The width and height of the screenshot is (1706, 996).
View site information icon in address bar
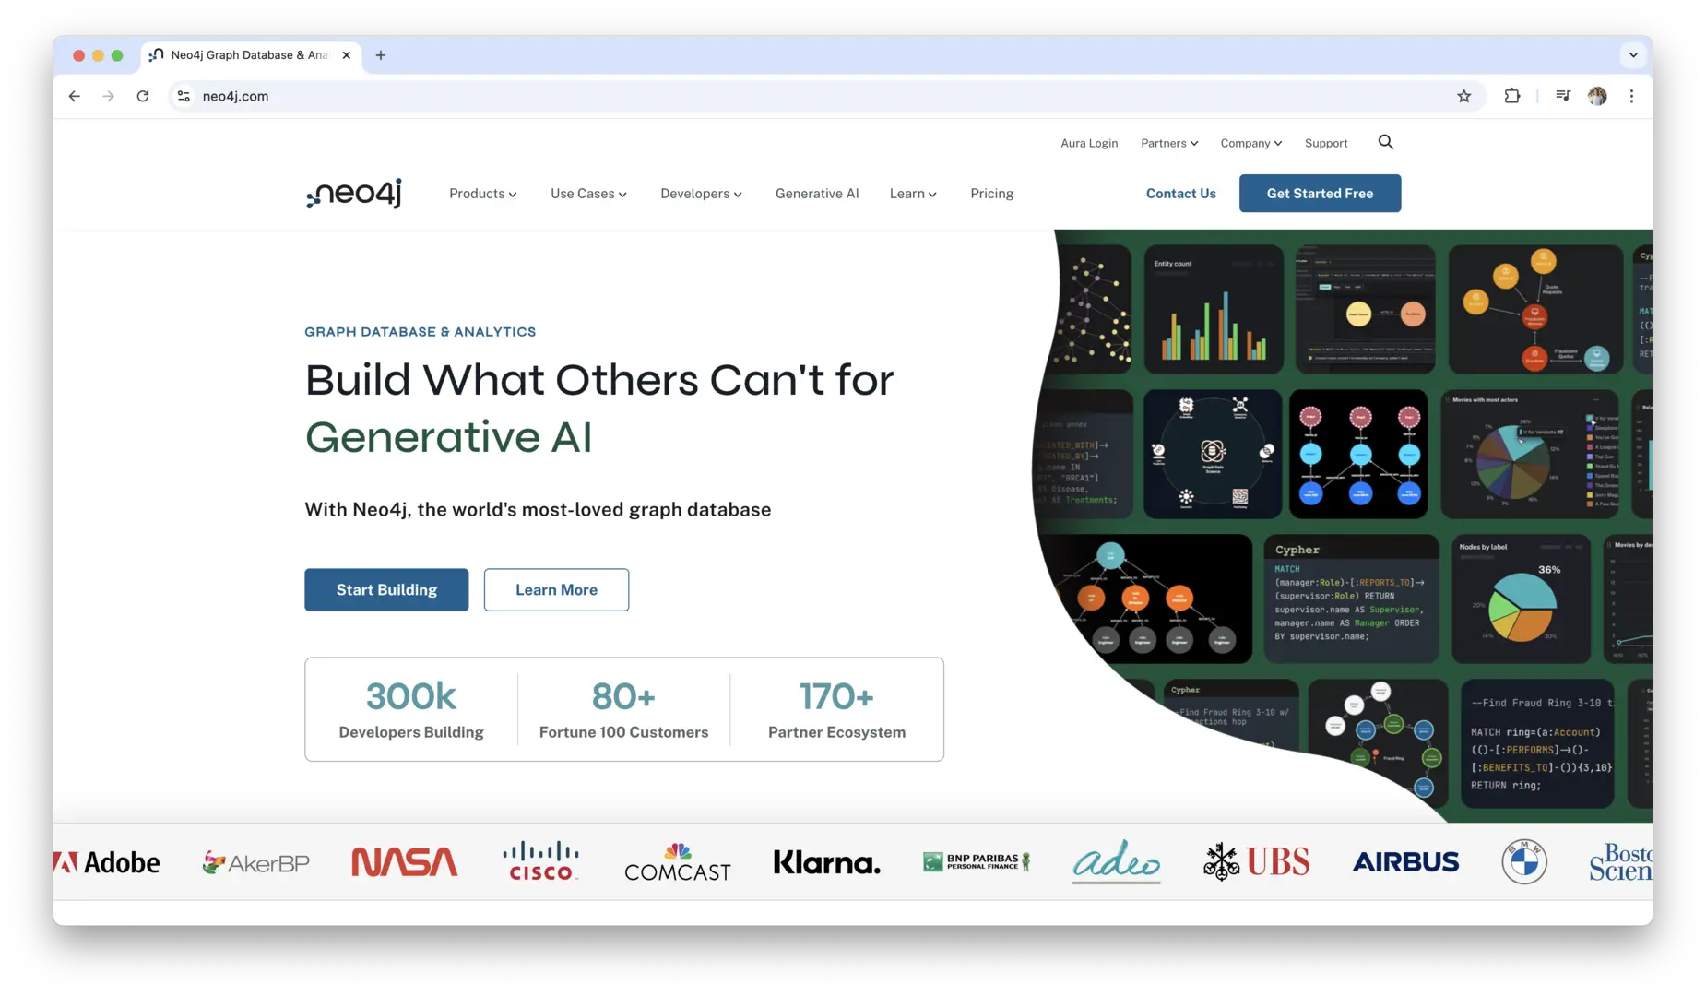click(x=184, y=96)
